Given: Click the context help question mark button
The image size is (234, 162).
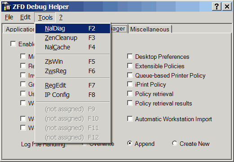Looking at the screenshot, I should (x=216, y=6).
